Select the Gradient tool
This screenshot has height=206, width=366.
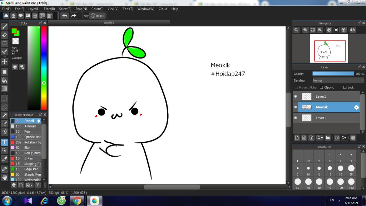coord(4,89)
